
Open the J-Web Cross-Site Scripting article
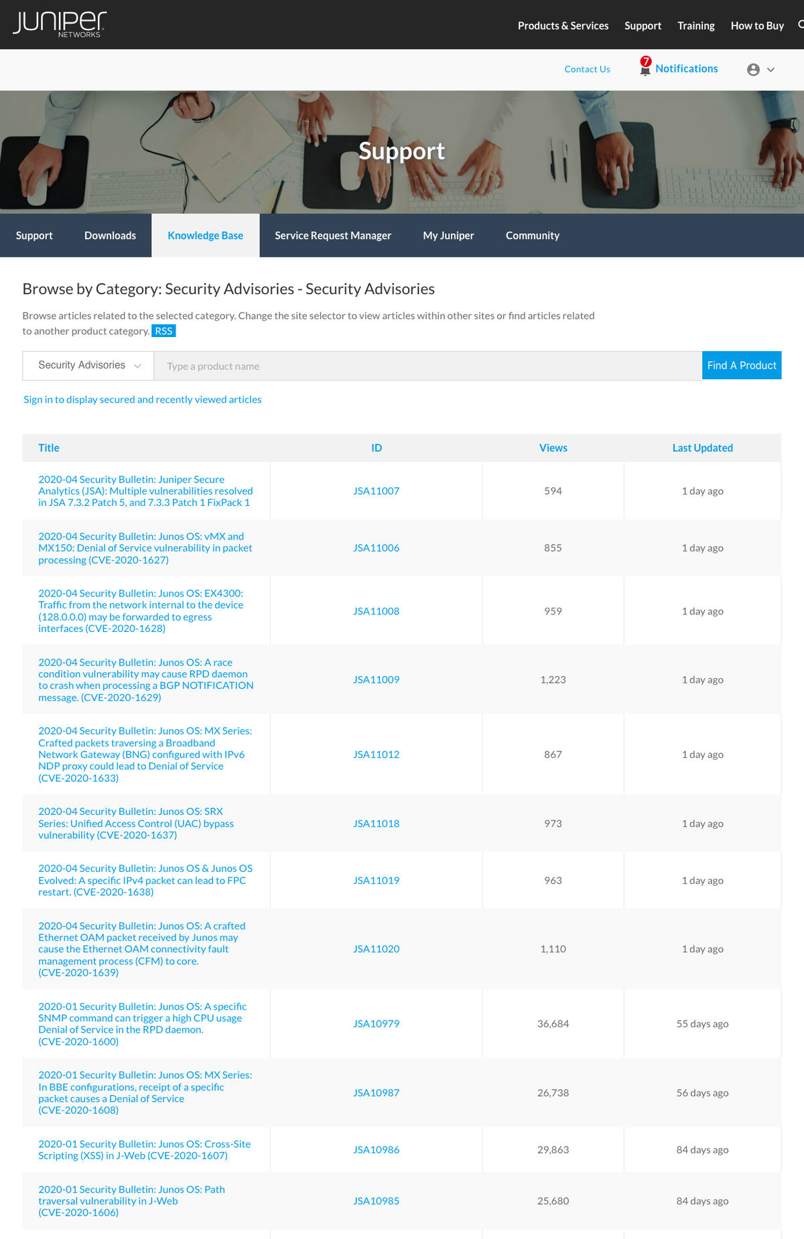(x=144, y=1149)
